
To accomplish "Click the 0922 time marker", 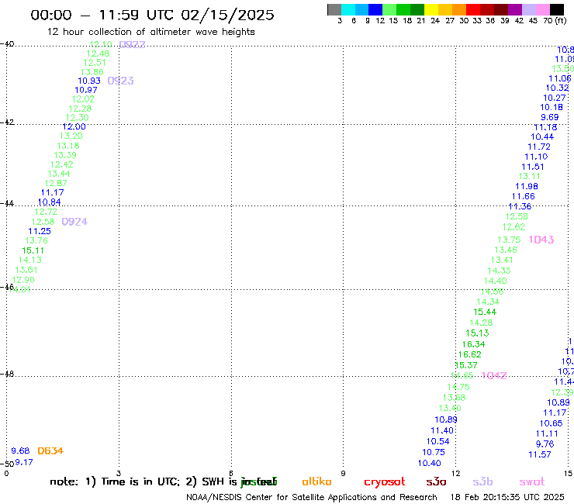I will coord(132,45).
